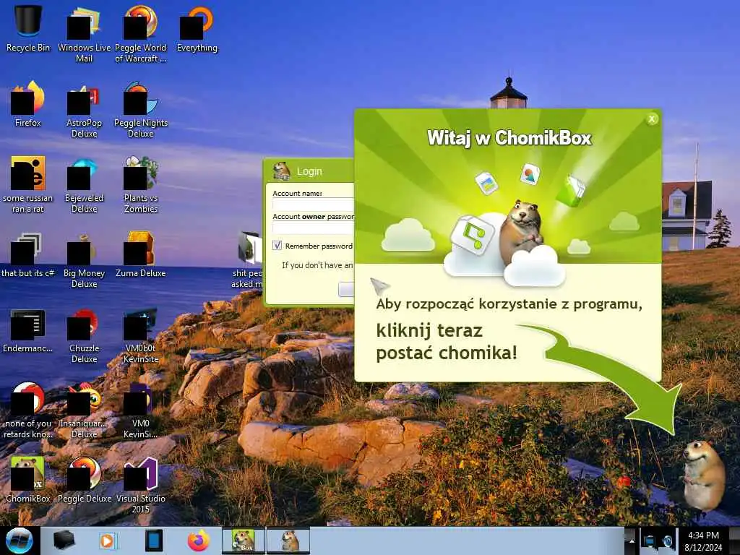The width and height of the screenshot is (740, 555).
Task: Select the Peggle Nights Deluxe desktop icon
Action: click(141, 108)
